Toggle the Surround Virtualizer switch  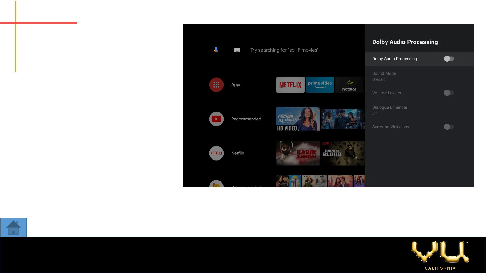(x=449, y=127)
